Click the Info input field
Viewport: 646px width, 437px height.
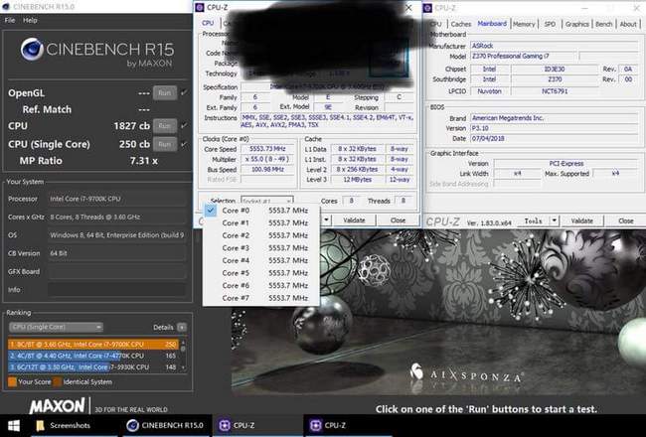[116, 290]
